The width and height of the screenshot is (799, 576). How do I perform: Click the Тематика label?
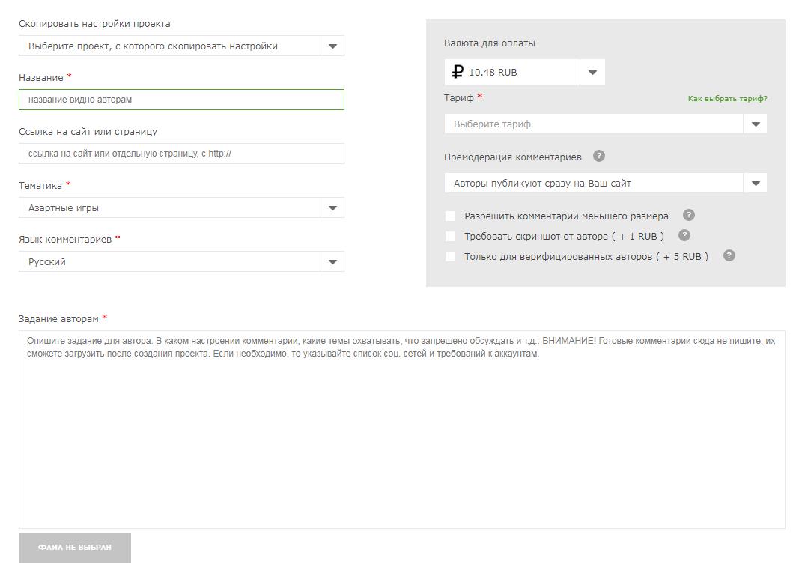click(x=40, y=186)
